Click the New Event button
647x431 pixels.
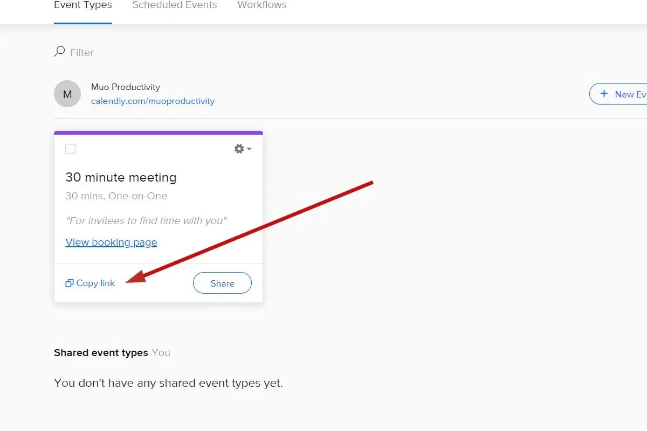click(x=625, y=94)
